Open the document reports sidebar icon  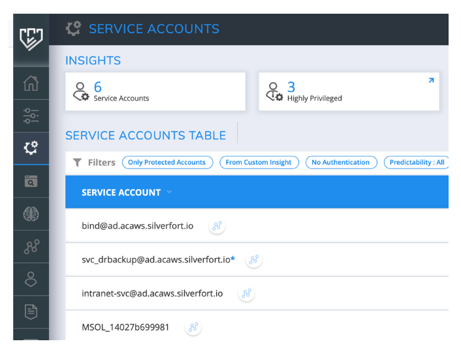tap(31, 312)
